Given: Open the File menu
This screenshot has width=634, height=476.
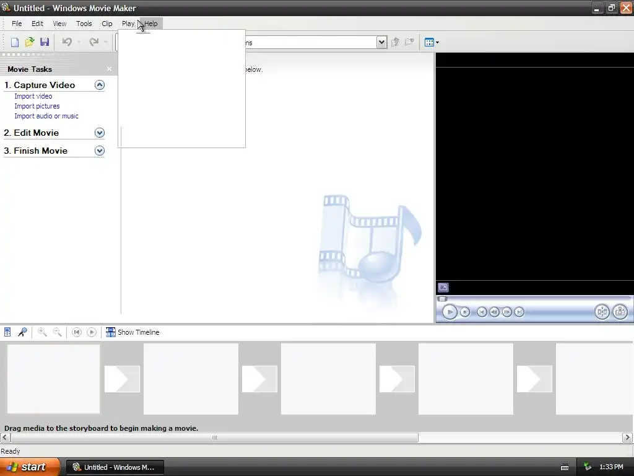Looking at the screenshot, I should click(x=17, y=24).
